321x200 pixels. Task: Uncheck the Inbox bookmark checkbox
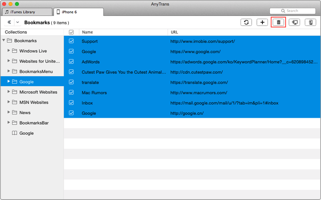coord(71,103)
